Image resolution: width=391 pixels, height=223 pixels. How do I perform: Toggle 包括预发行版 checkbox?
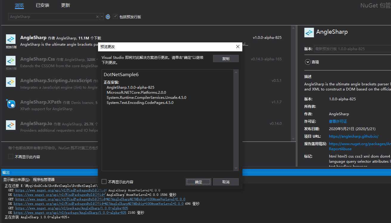pyautogui.click(x=115, y=16)
